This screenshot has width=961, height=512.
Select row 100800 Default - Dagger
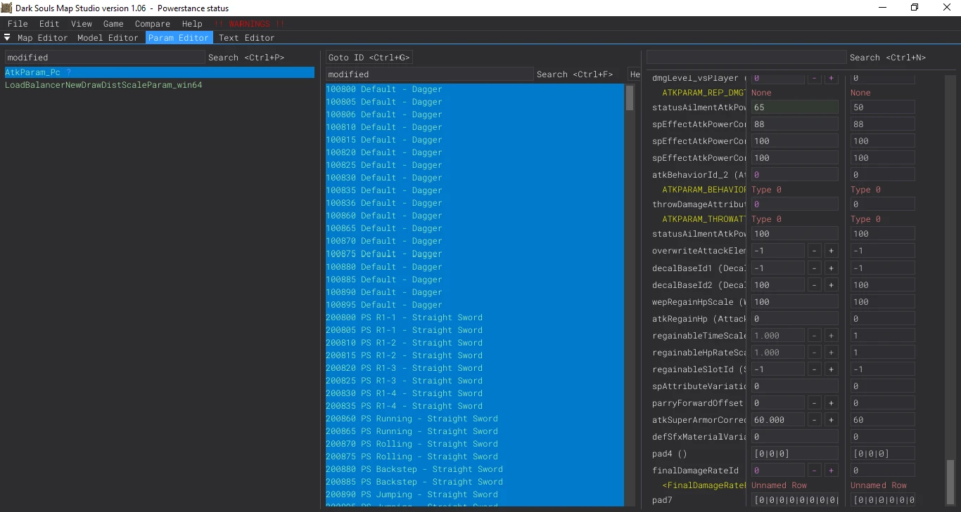(475, 89)
